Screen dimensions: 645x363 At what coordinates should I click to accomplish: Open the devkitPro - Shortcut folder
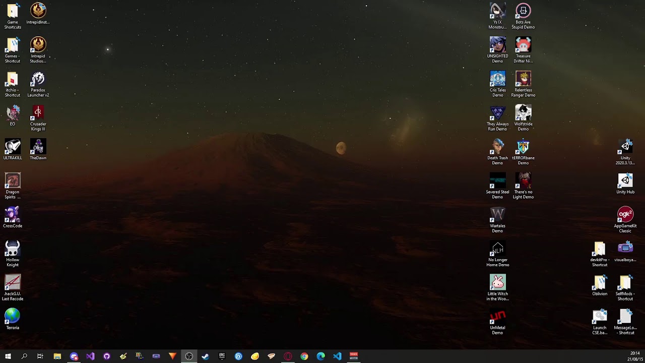point(600,254)
